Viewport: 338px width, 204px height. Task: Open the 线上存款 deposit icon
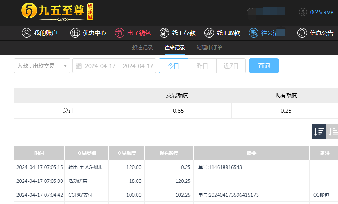point(164,33)
